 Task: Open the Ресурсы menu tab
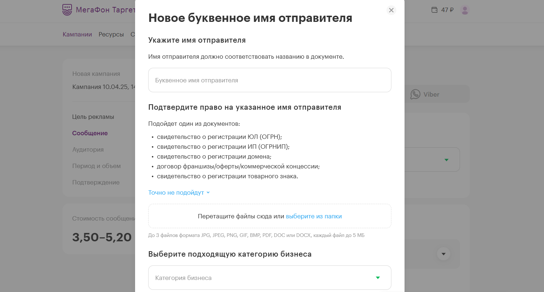pos(111,34)
